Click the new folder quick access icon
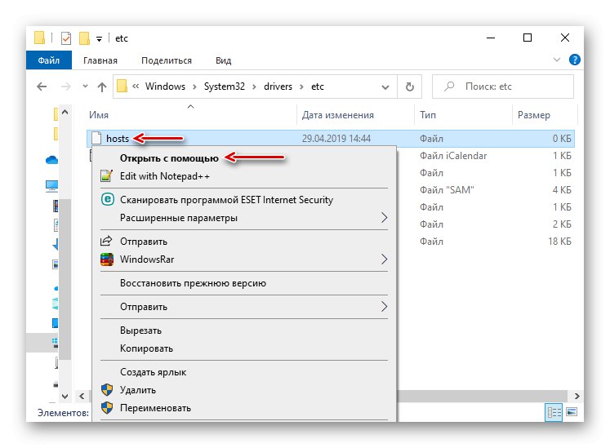The image size is (610, 448). point(84,38)
